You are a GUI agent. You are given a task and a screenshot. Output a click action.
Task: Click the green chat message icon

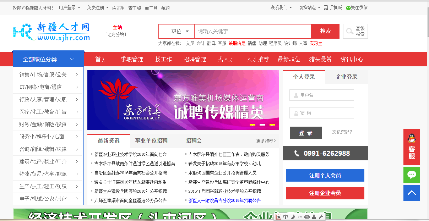point(412,175)
